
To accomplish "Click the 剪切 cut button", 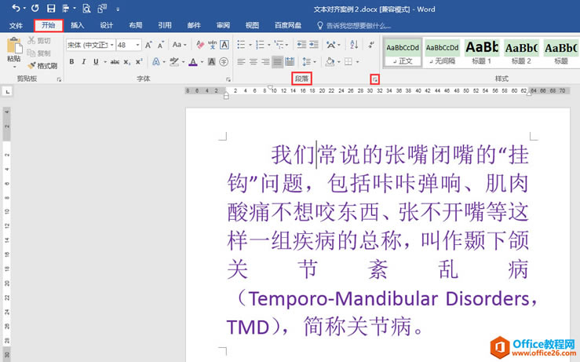I will point(39,40).
